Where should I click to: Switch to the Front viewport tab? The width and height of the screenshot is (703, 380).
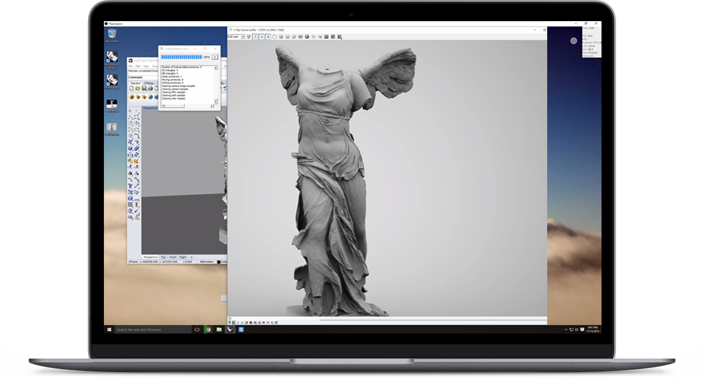173,258
